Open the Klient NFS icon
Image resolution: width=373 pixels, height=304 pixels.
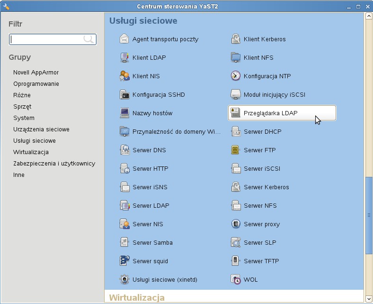click(236, 58)
